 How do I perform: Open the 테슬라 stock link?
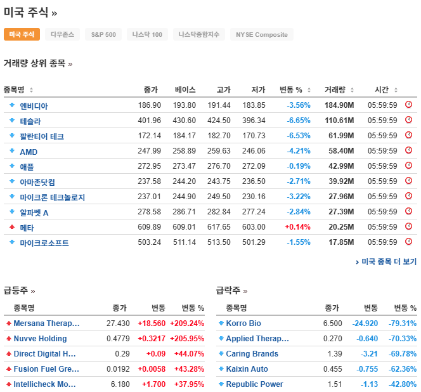point(30,121)
